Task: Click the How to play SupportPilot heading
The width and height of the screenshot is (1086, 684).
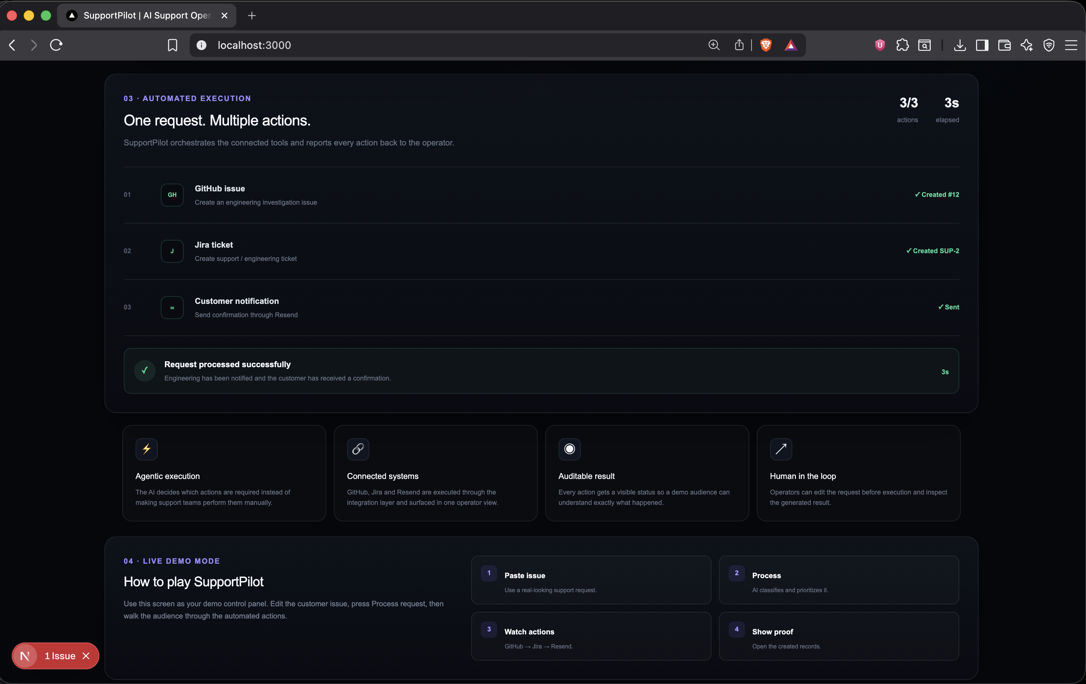Action: [x=193, y=582]
